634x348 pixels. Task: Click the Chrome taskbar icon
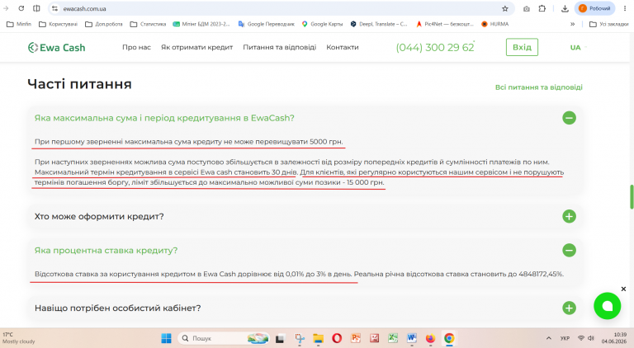tap(449, 338)
